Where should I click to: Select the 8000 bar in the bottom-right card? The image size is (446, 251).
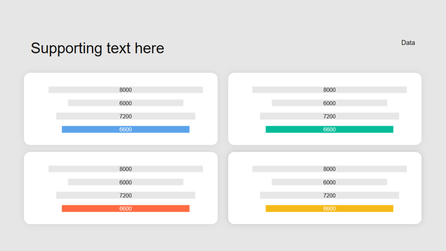click(x=329, y=169)
